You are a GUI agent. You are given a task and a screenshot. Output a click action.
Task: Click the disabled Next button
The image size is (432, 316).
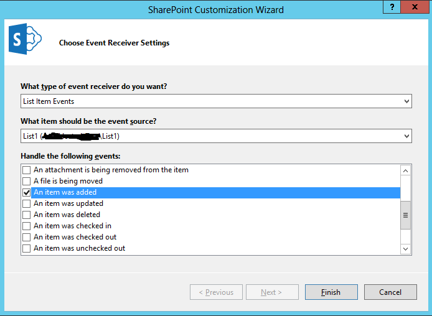pos(272,292)
